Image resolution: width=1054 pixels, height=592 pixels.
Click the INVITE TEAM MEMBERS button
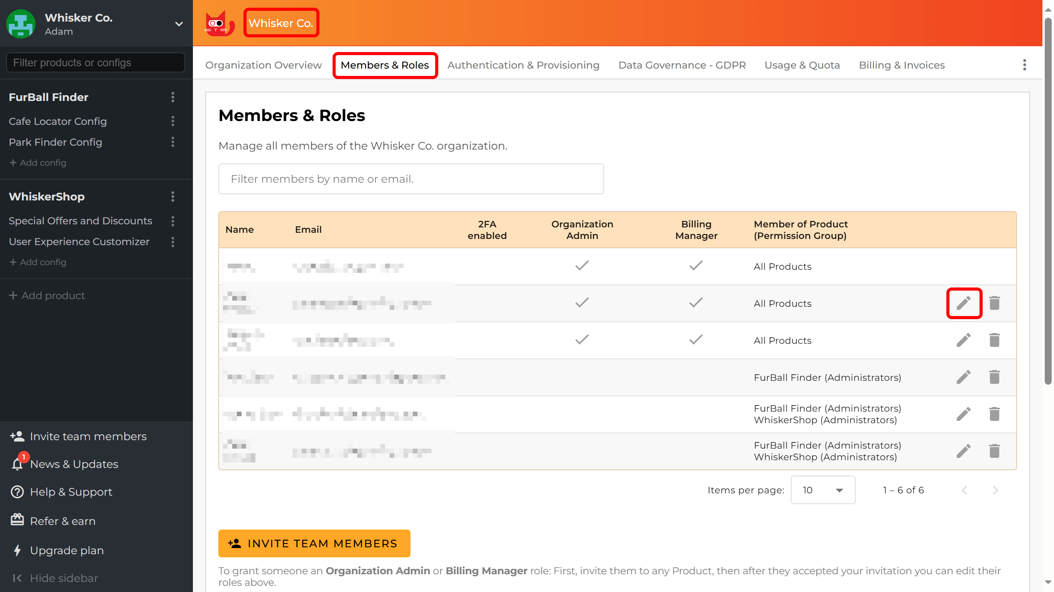click(314, 543)
